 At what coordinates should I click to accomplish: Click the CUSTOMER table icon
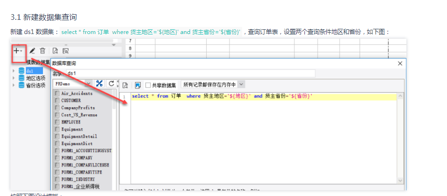tap(57, 101)
